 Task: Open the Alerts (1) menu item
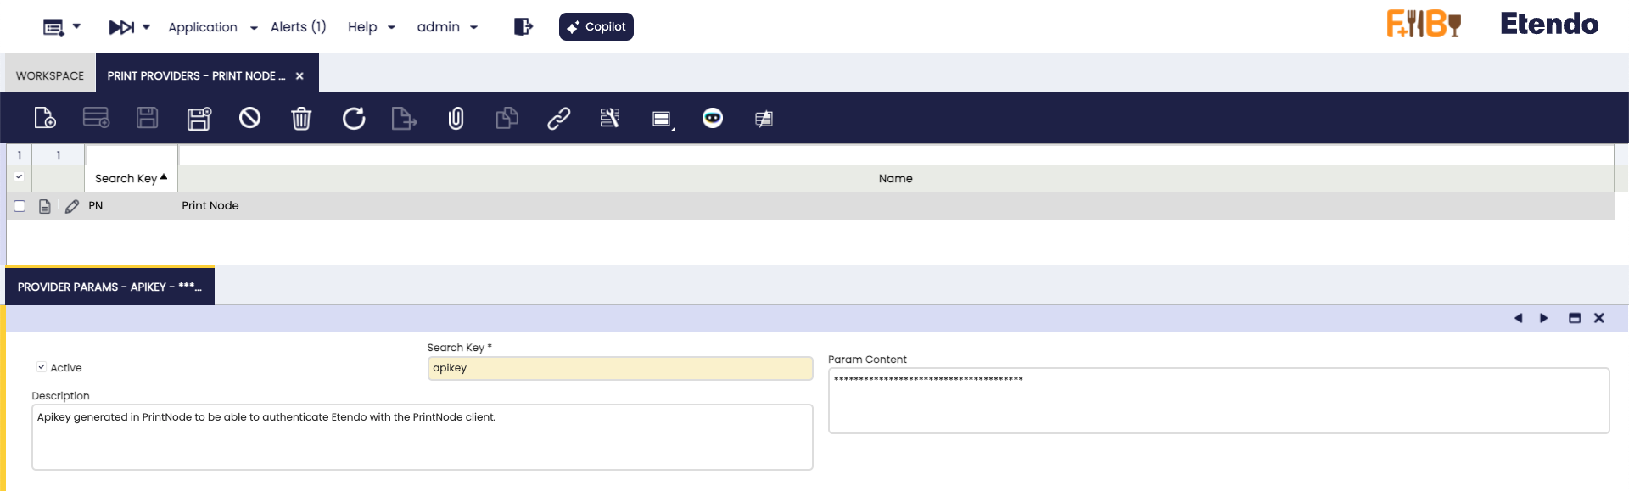[298, 27]
